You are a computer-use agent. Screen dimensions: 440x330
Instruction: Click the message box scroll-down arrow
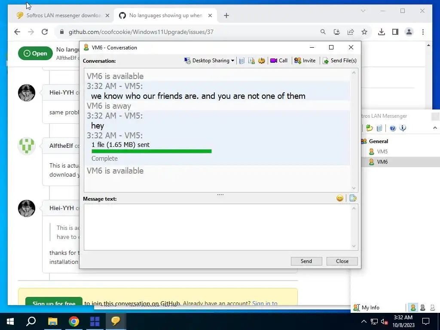point(354,246)
